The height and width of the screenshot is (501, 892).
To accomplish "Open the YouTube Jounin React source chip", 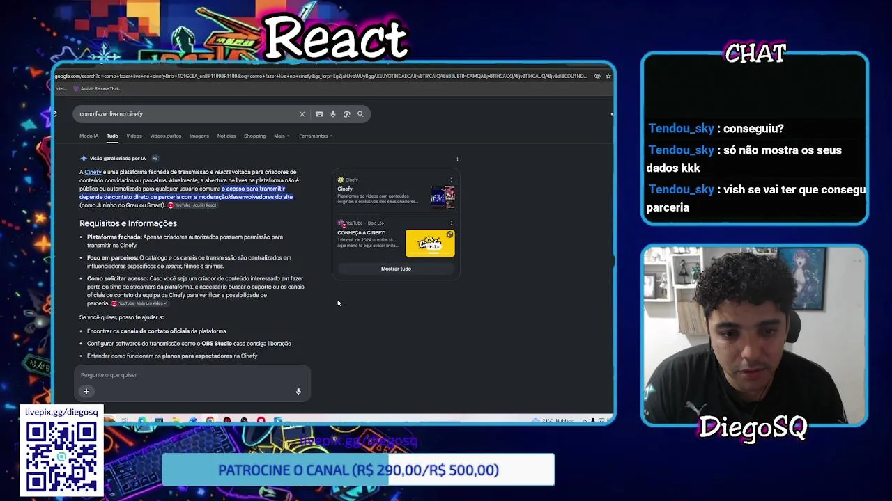I will point(192,205).
